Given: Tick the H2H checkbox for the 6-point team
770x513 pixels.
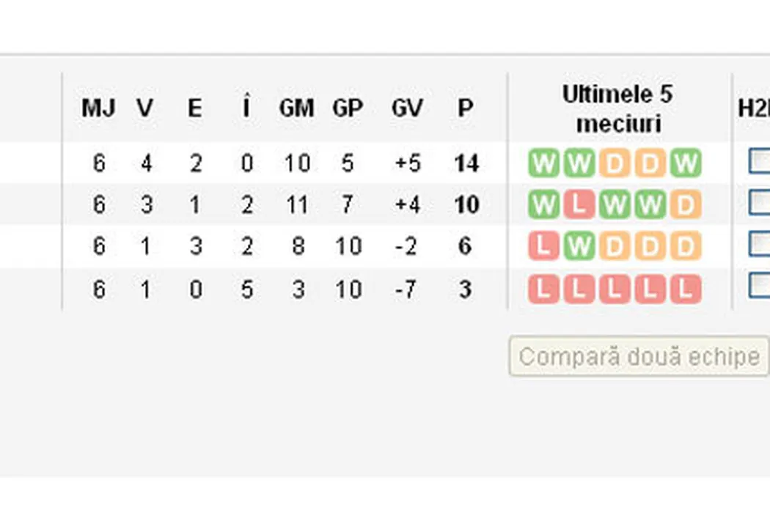Looking at the screenshot, I should pyautogui.click(x=760, y=244).
